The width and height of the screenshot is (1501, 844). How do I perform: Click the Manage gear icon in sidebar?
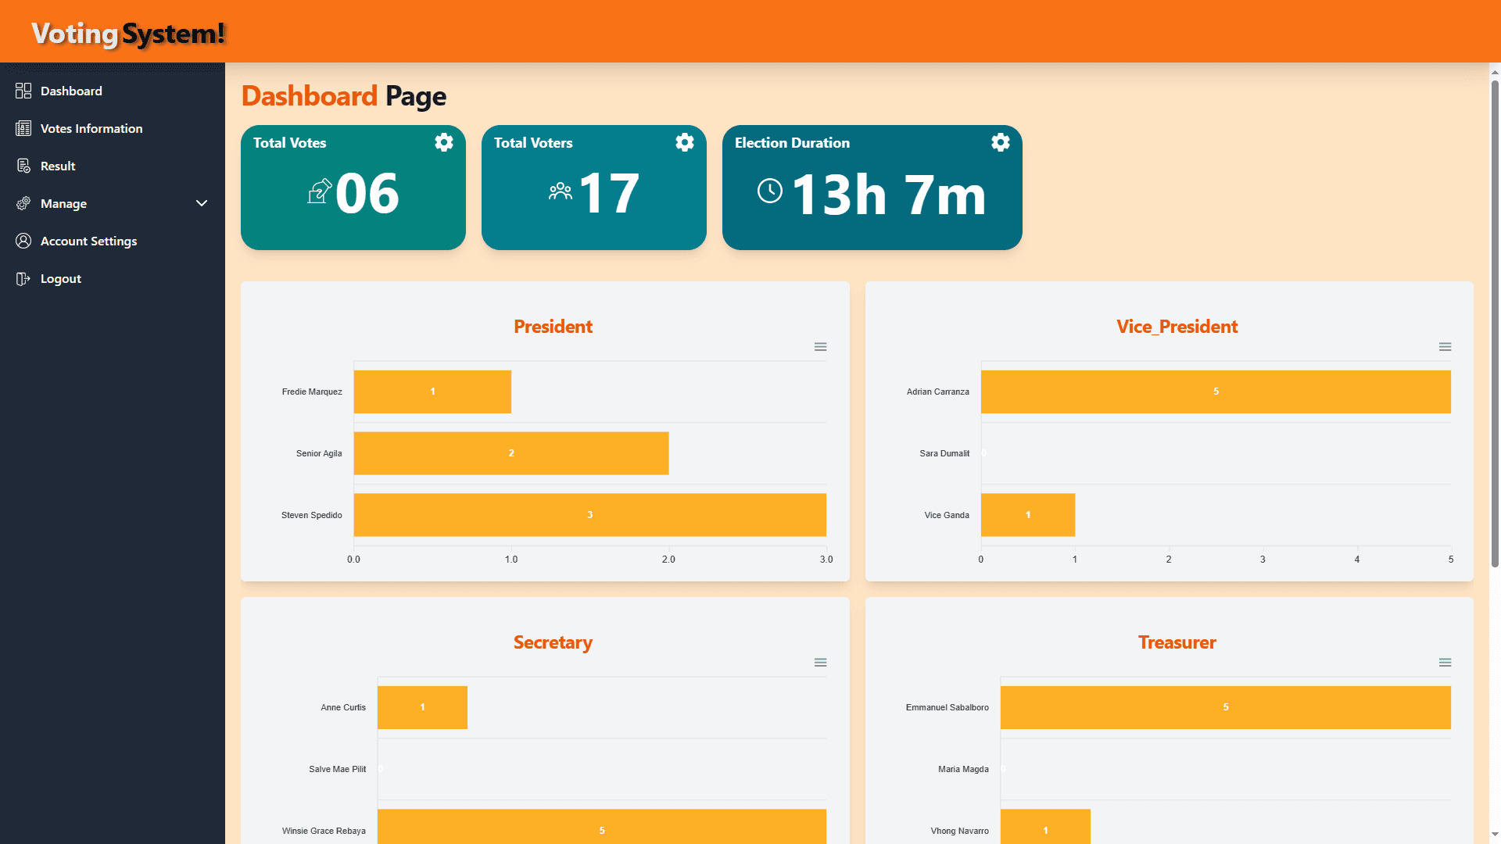tap(23, 203)
